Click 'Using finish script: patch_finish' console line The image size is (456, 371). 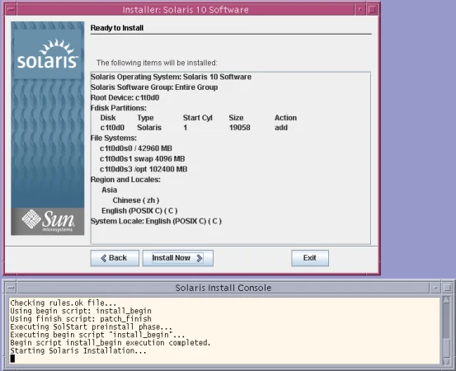(81, 319)
